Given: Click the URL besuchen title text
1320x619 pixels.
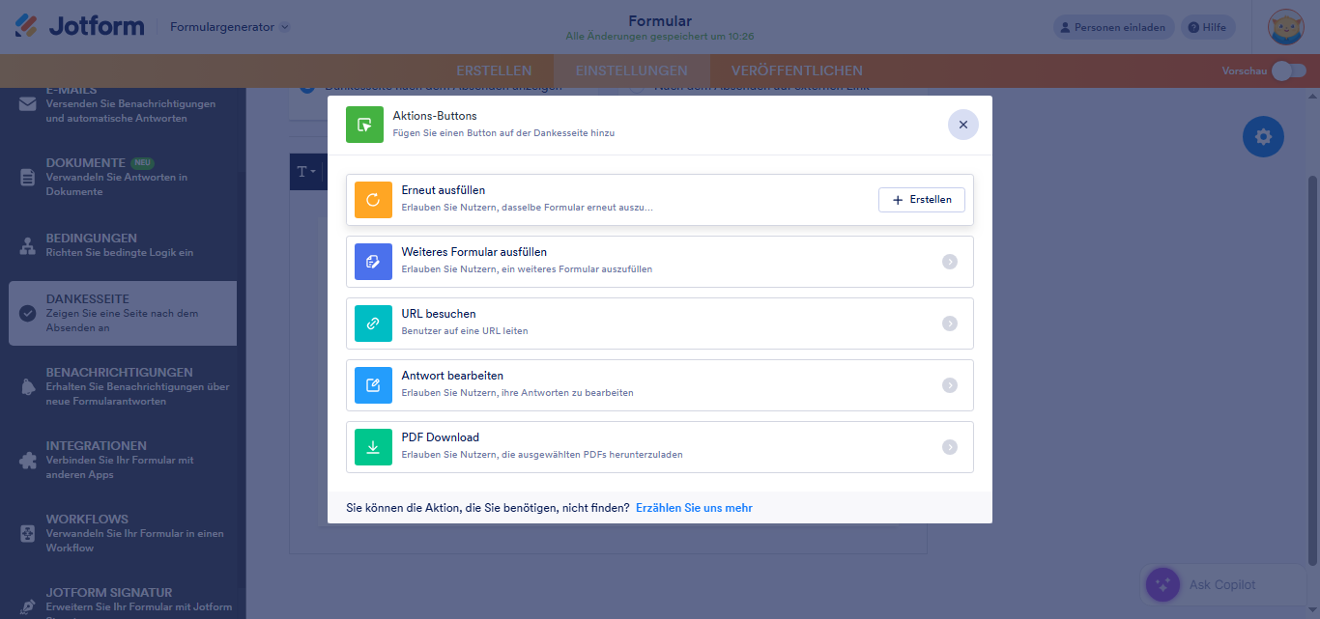Looking at the screenshot, I should (439, 314).
